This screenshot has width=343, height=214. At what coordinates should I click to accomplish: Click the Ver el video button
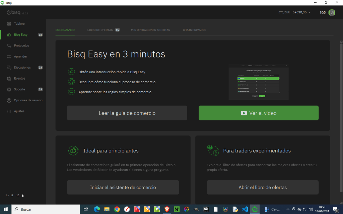[x=258, y=113]
